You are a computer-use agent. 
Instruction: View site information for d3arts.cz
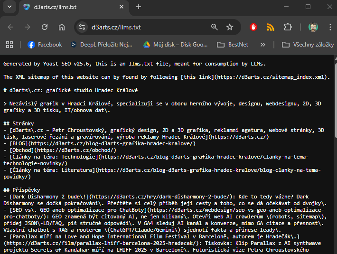82,27
